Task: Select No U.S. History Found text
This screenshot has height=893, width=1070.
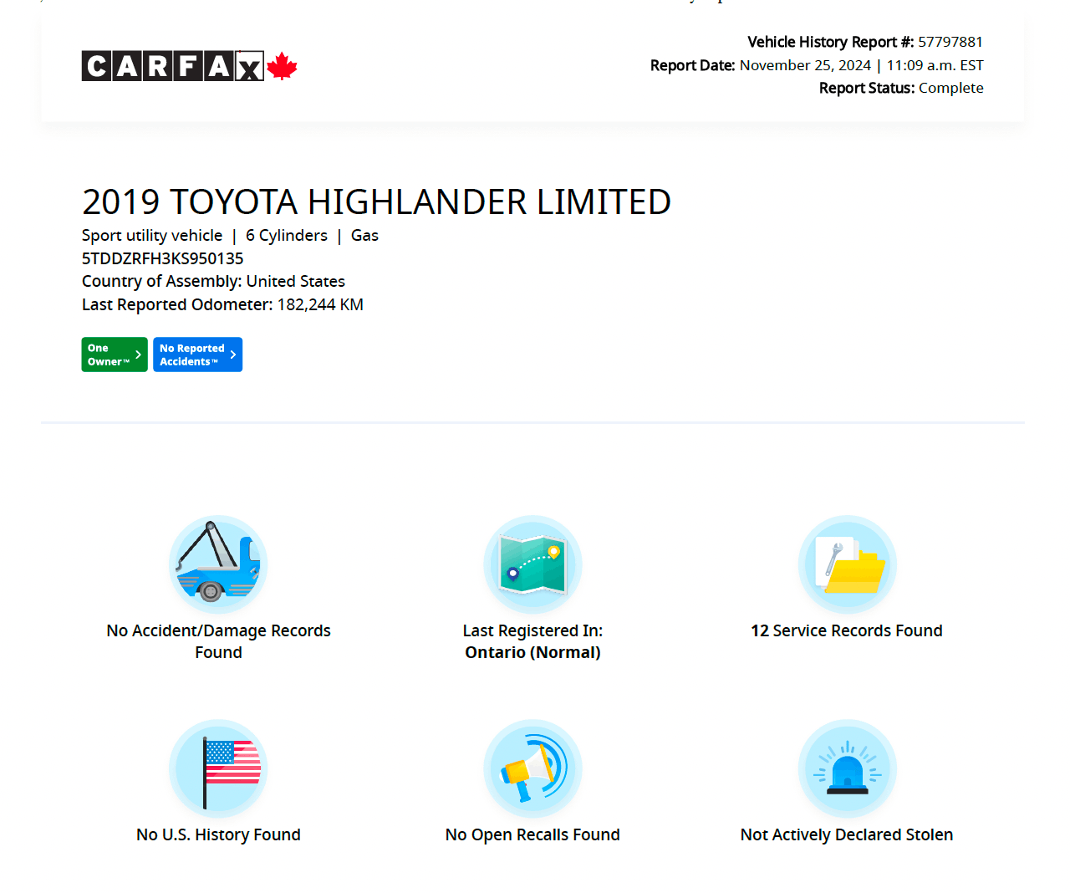Action: [218, 834]
